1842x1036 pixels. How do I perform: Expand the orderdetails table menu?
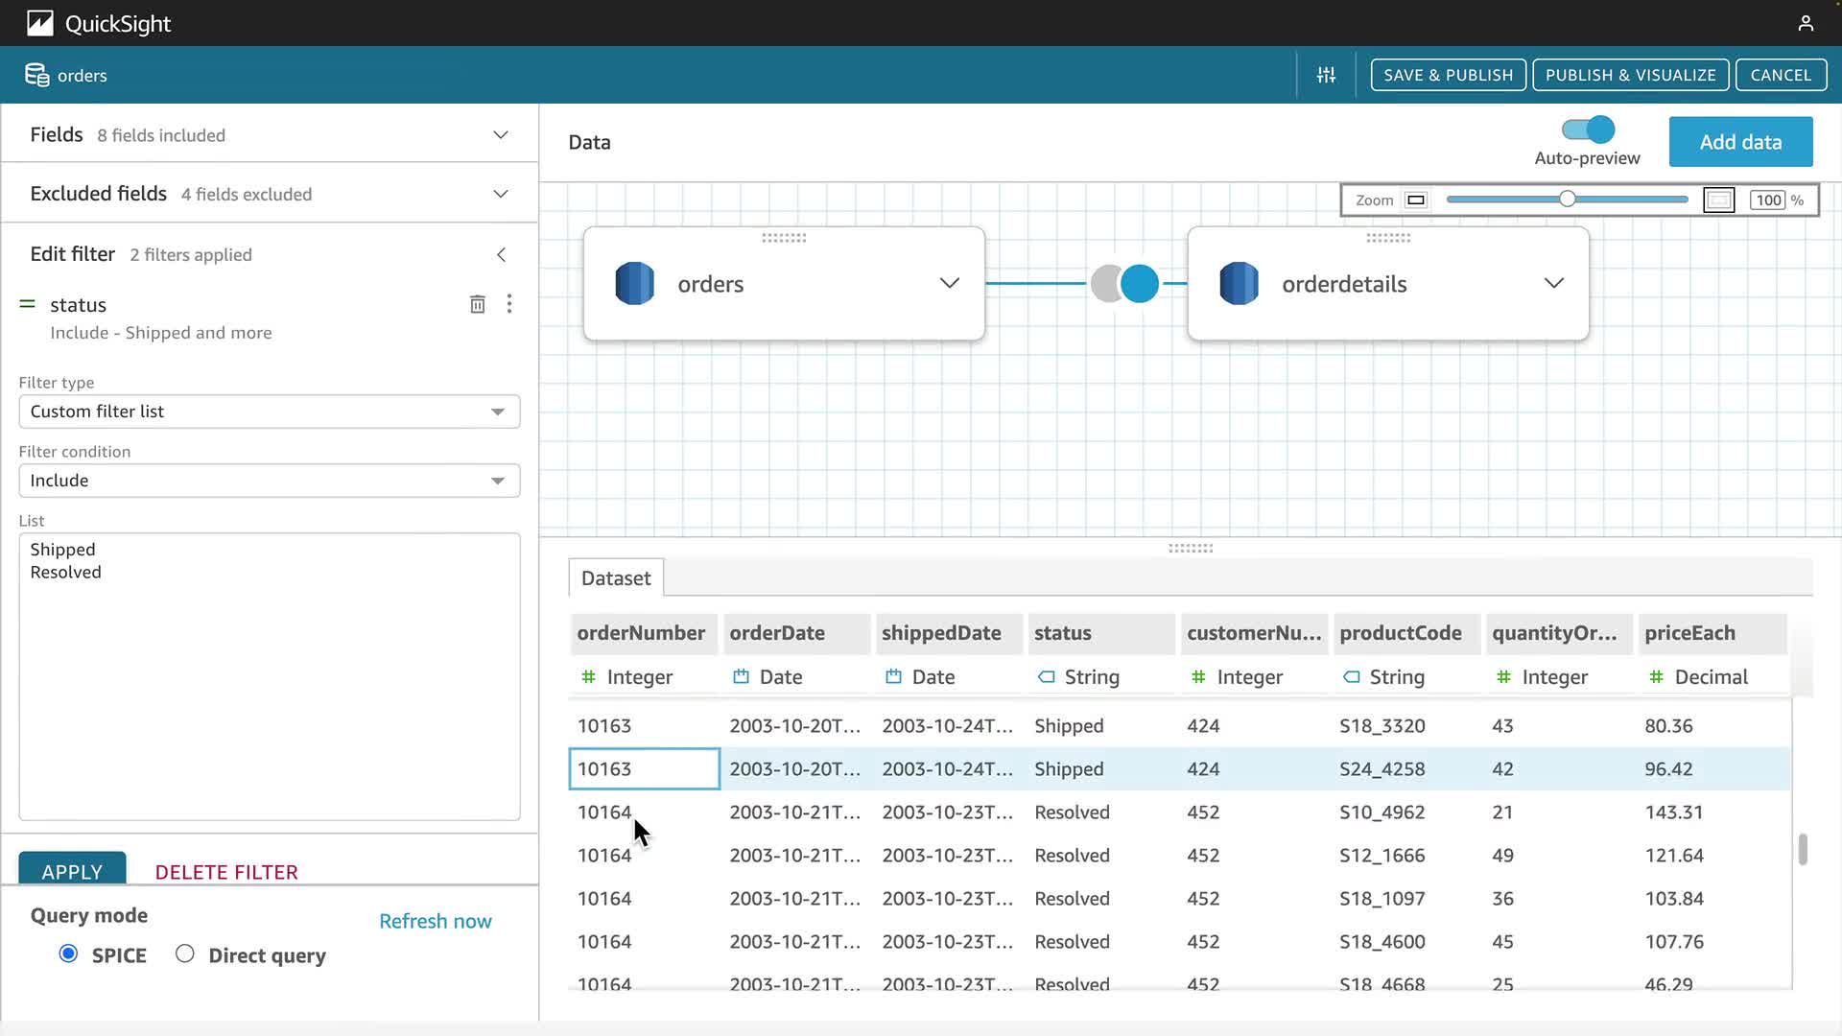coord(1553,283)
